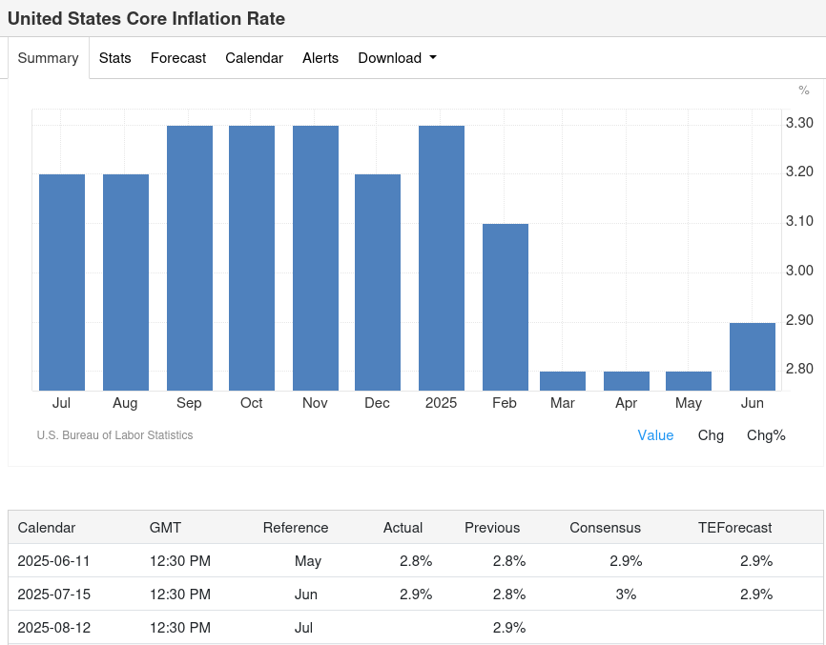Click the Sep bar in chart

189,258
